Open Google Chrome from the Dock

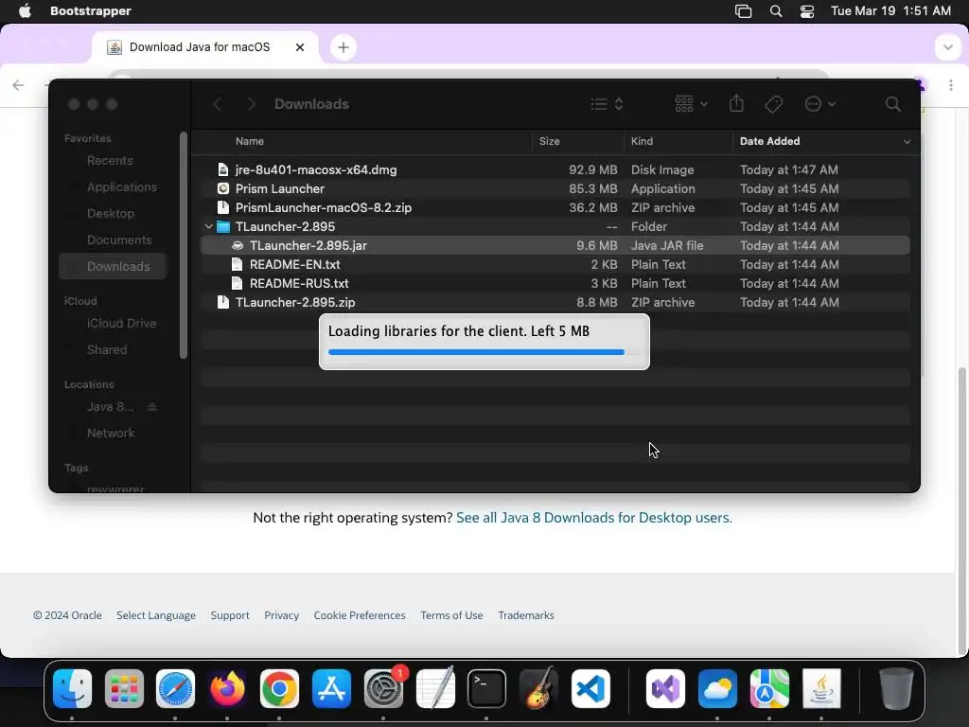point(279,688)
